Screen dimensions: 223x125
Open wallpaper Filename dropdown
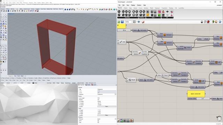pyautogui.click(x=115, y=119)
